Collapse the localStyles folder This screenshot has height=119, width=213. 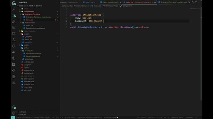29,51
